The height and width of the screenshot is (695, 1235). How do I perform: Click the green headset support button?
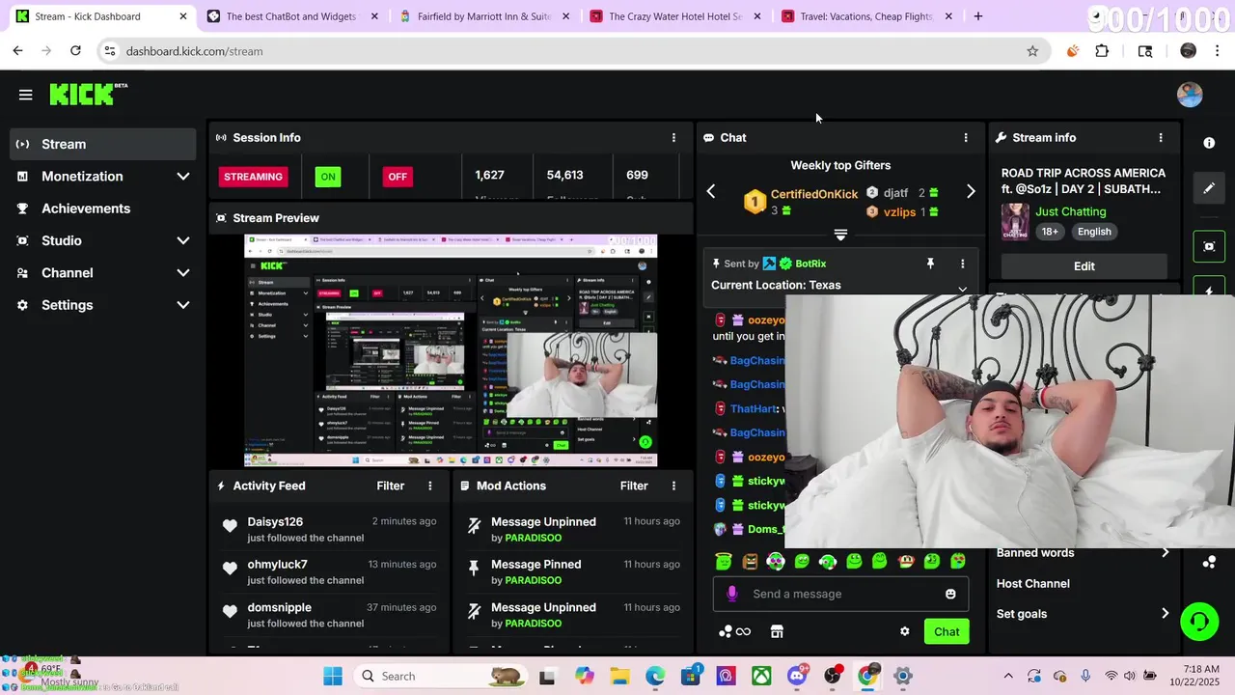pos(1199,621)
